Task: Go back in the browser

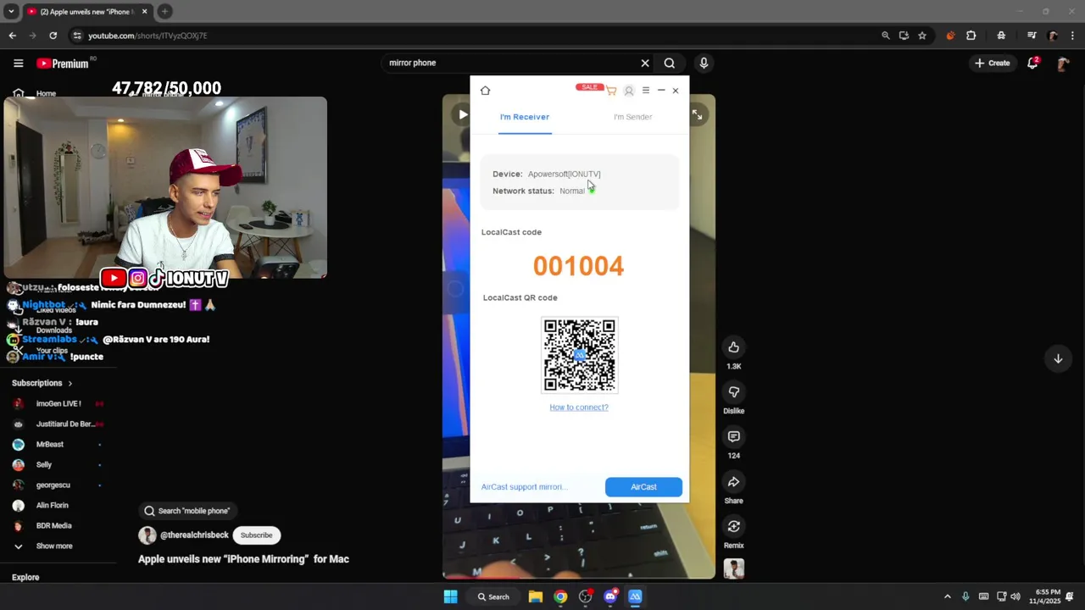Action: click(12, 36)
